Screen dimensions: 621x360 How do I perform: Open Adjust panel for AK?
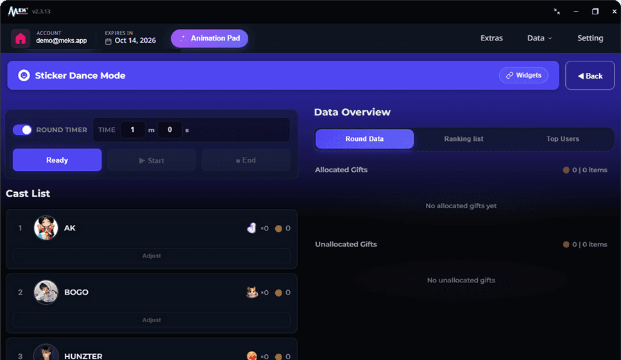[151, 256]
